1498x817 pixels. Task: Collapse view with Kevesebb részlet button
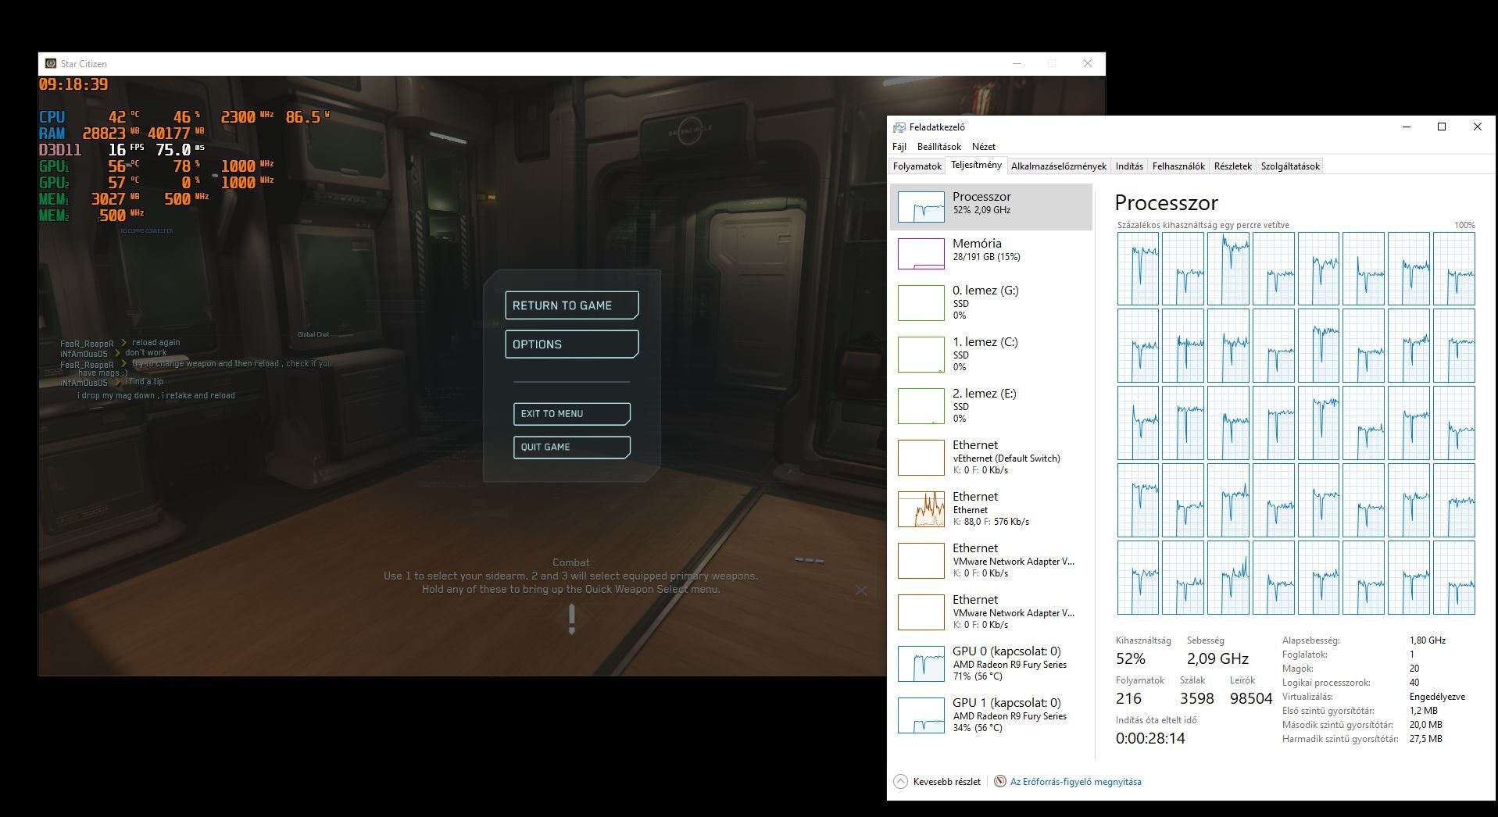[x=937, y=781]
